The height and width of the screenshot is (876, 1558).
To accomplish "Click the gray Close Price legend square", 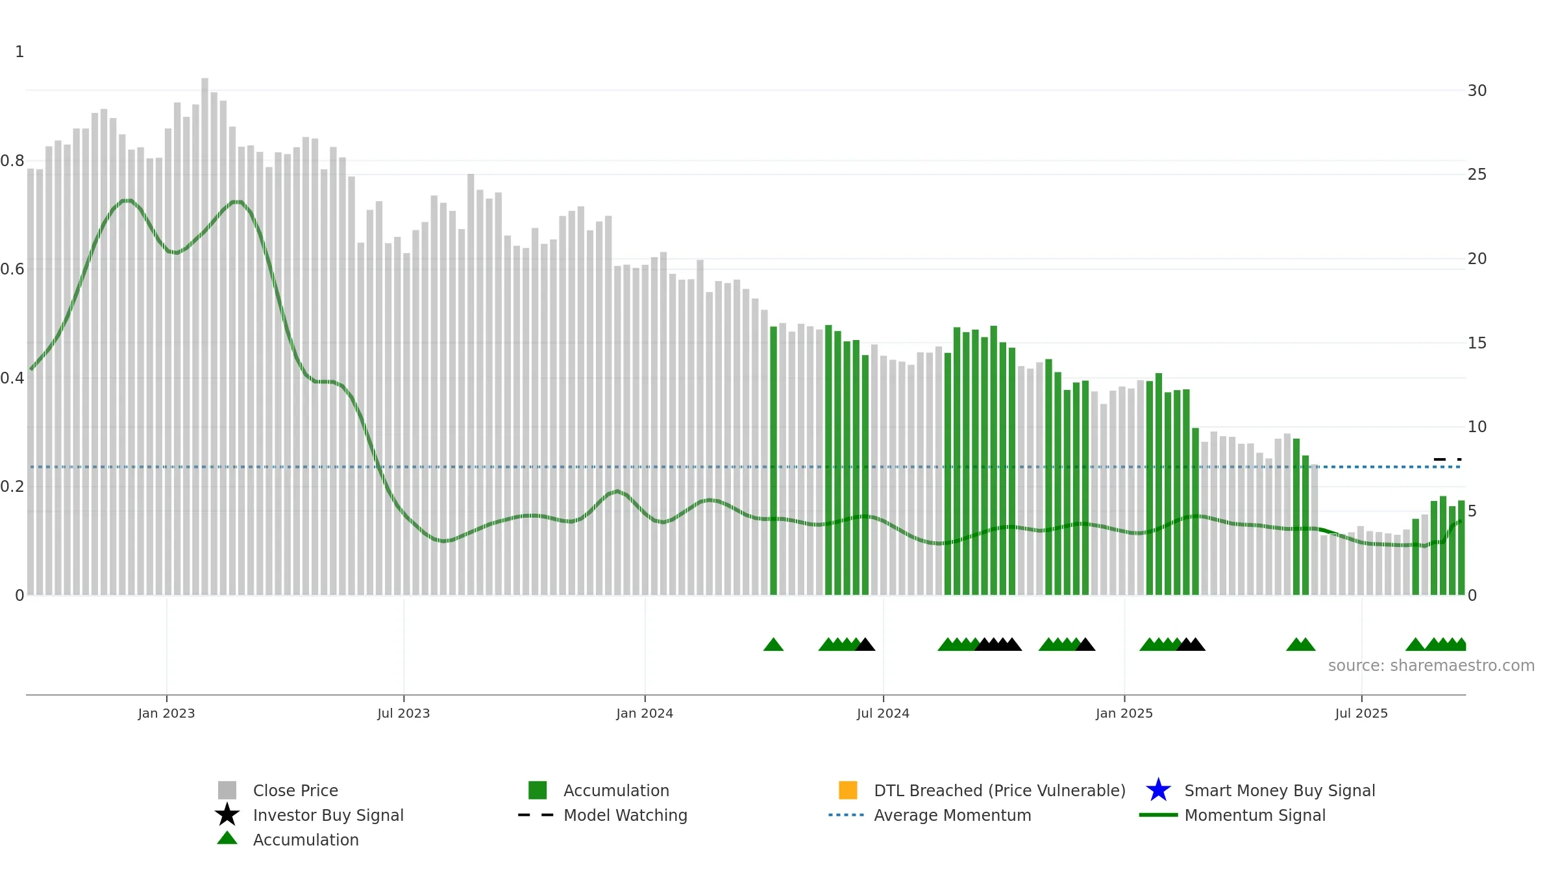I will tap(227, 790).
